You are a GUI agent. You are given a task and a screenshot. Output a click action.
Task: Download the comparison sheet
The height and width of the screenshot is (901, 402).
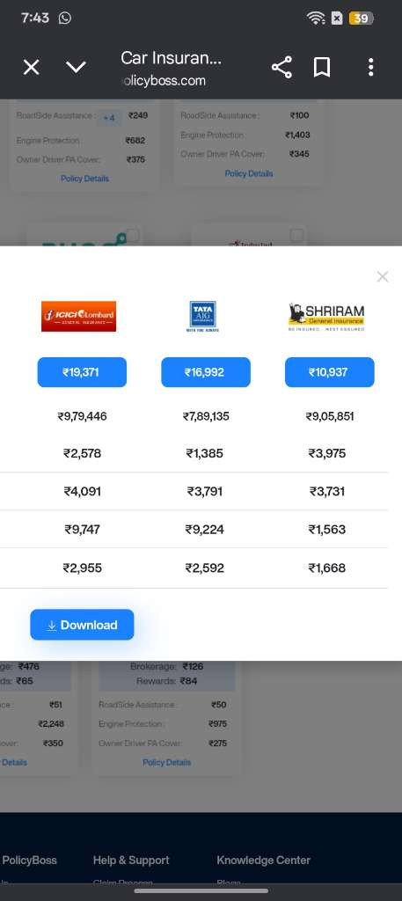[x=82, y=625]
